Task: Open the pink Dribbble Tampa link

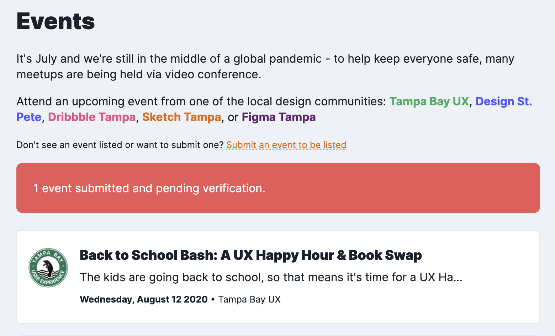Action: coord(92,117)
